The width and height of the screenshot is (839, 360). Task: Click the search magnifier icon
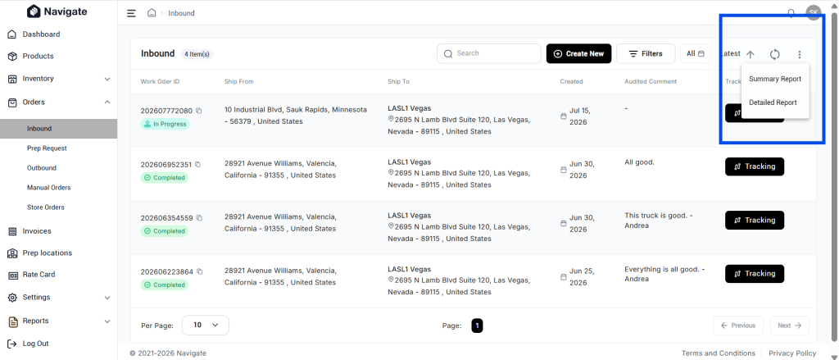click(448, 53)
